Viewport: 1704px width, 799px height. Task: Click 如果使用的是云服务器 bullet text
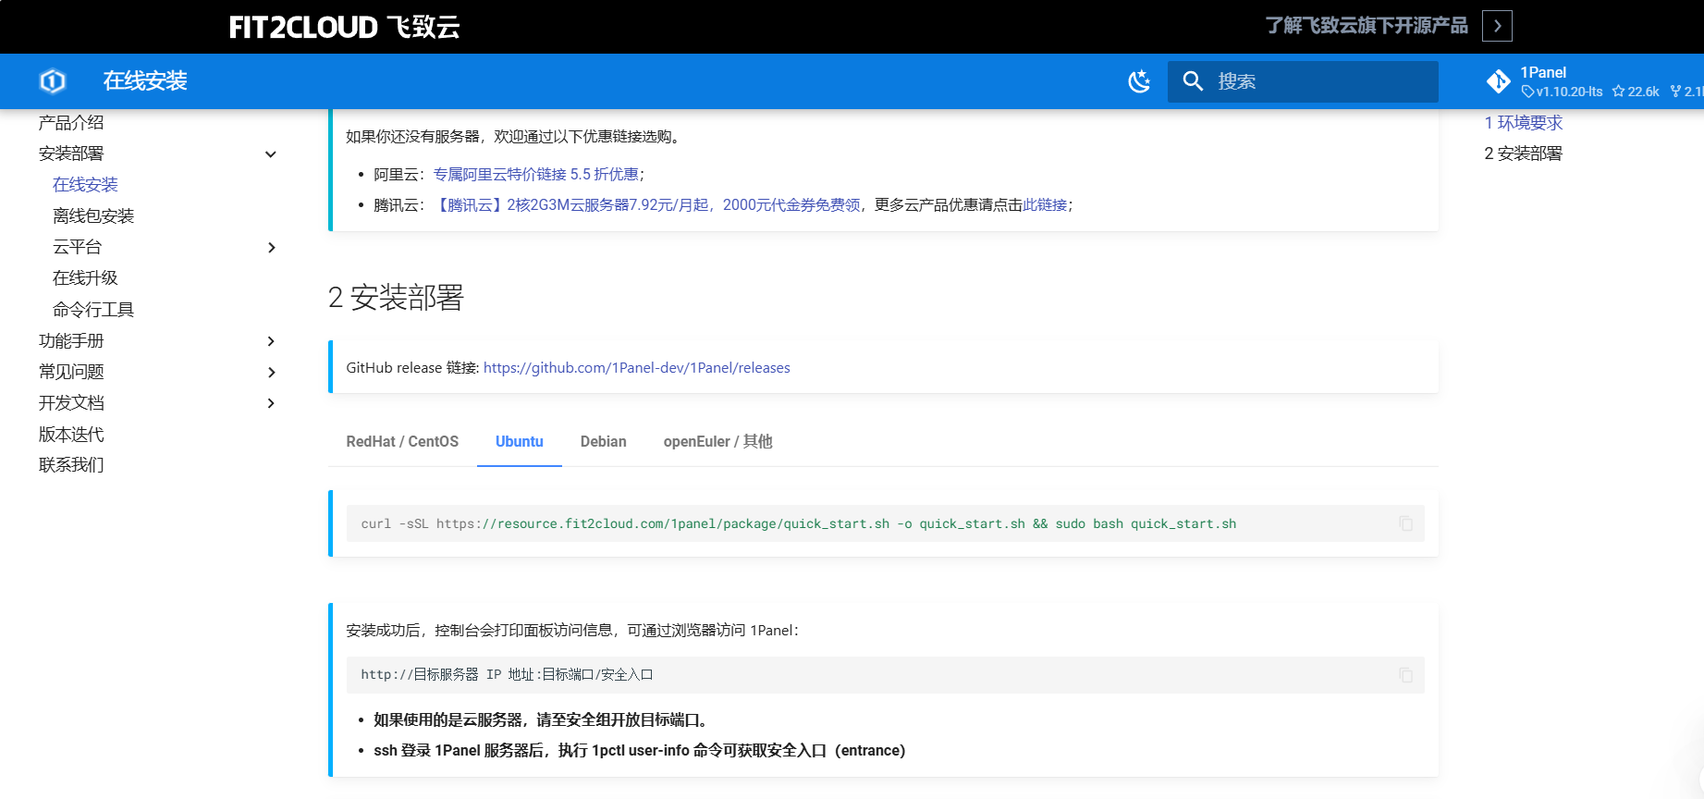[x=544, y=720]
